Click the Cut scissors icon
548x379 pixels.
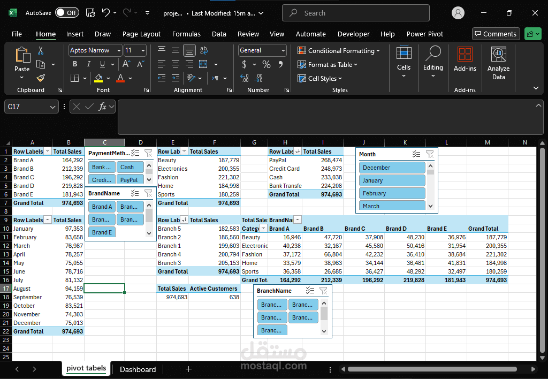(x=41, y=51)
